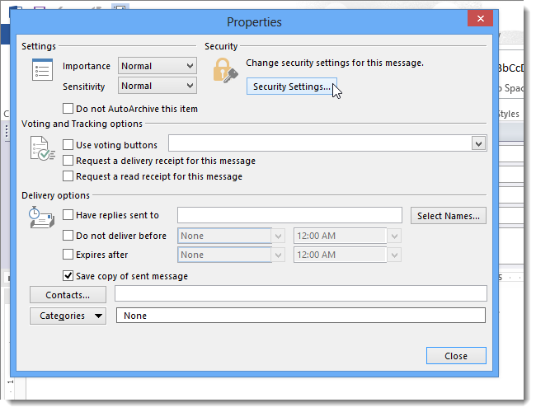Tick the Use voting buttons checkbox
The width and height of the screenshot is (536, 412).
(x=68, y=144)
